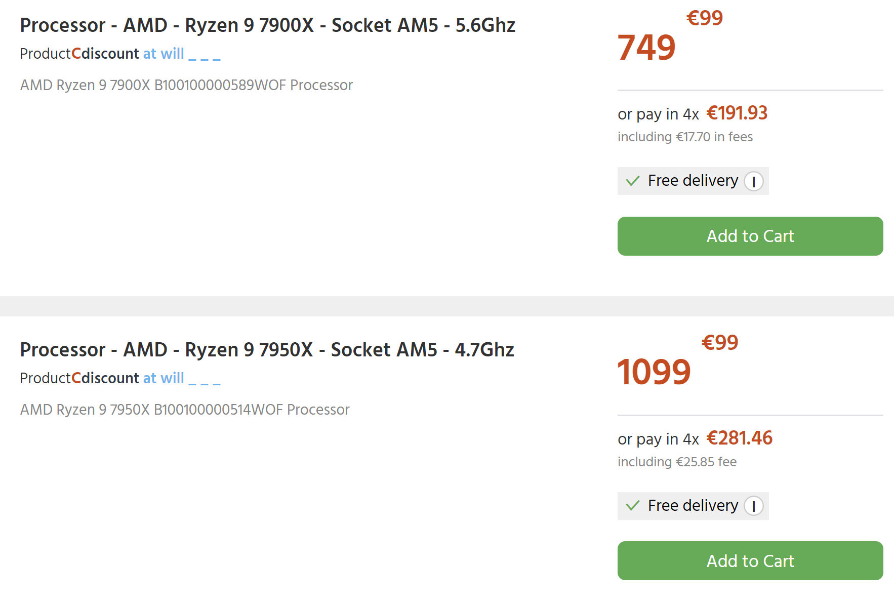Add the Ryzen 9 7950X to cart

tap(750, 561)
